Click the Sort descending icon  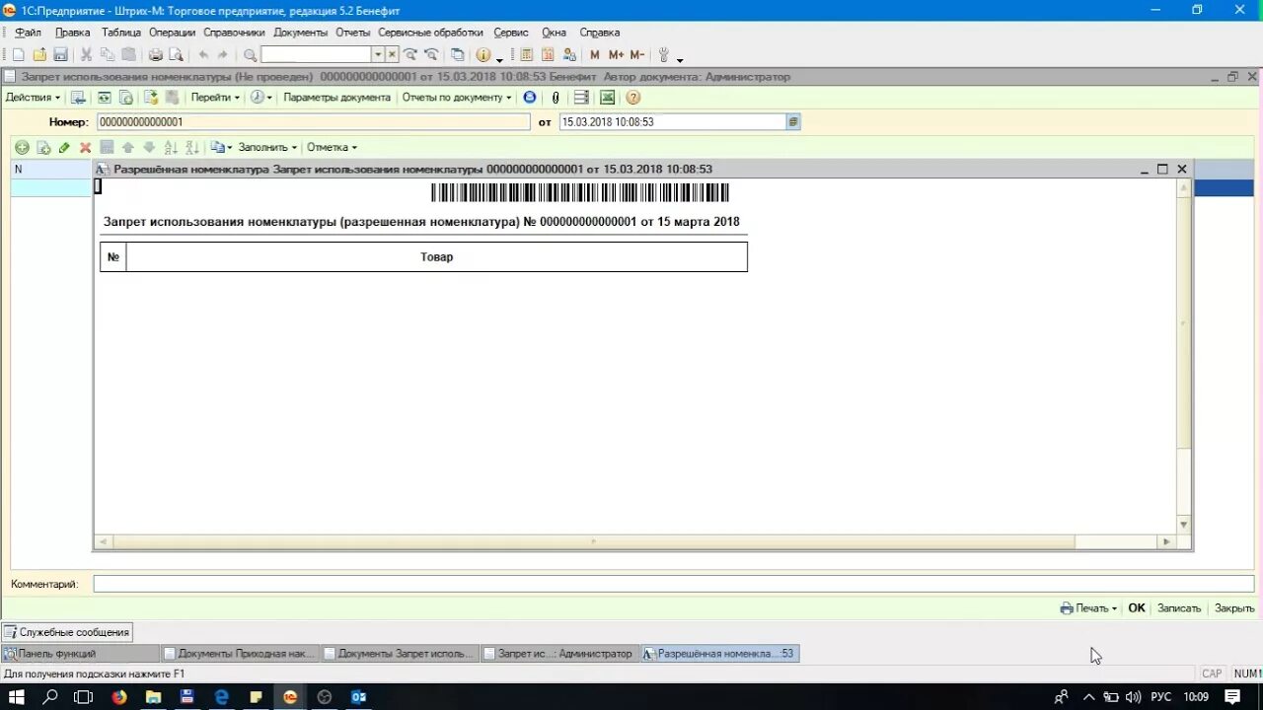(x=191, y=148)
